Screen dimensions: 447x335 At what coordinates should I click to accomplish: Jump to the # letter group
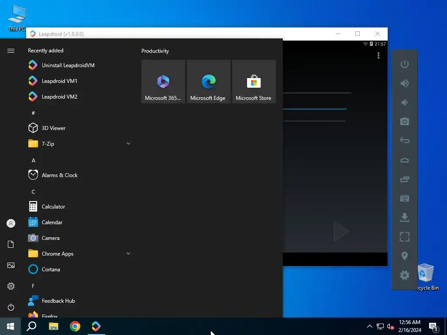(x=33, y=113)
